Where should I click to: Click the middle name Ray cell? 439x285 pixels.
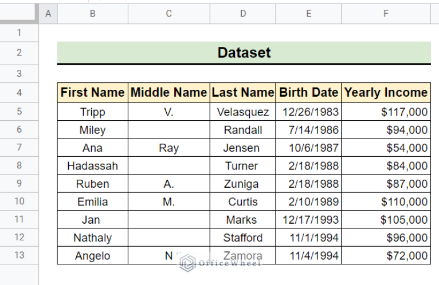tap(169, 148)
